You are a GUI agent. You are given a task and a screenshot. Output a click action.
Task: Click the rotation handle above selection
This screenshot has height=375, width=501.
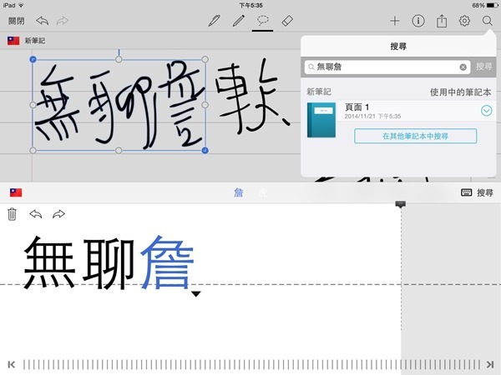coord(119,59)
